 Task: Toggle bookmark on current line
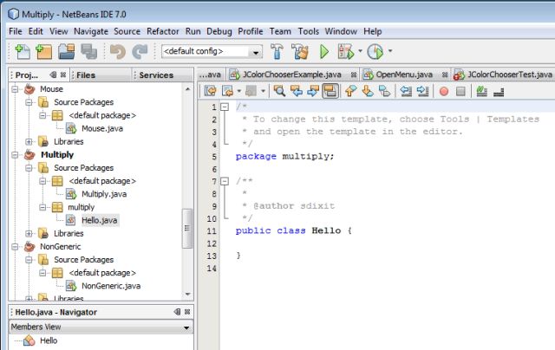(x=384, y=91)
